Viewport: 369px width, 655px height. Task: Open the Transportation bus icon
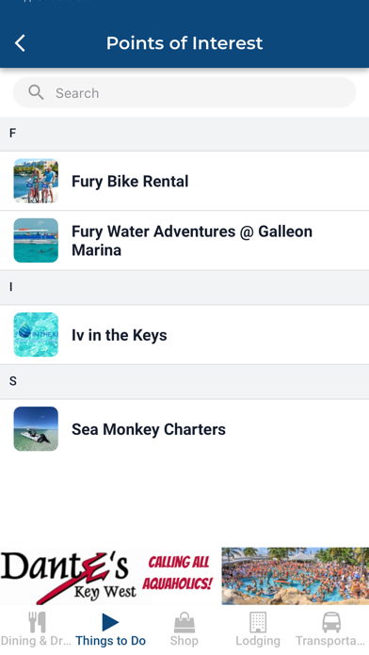331,622
